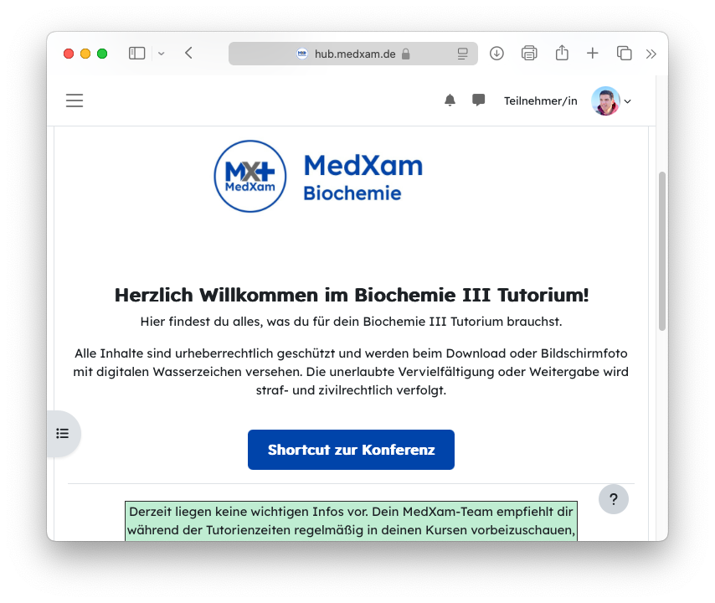Screen dimensions: 715x603
Task: Go back with the back arrow
Action: [x=188, y=53]
